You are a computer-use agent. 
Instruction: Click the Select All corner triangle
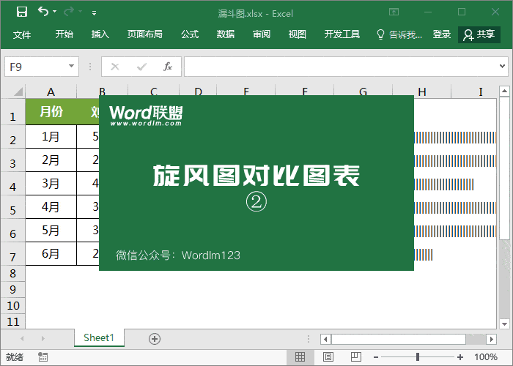coord(18,91)
